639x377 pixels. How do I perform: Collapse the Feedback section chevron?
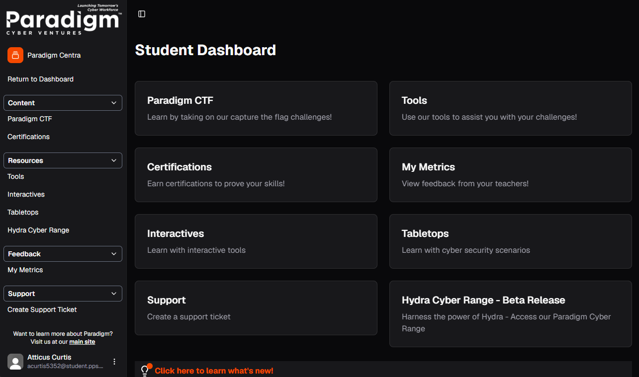(x=114, y=254)
